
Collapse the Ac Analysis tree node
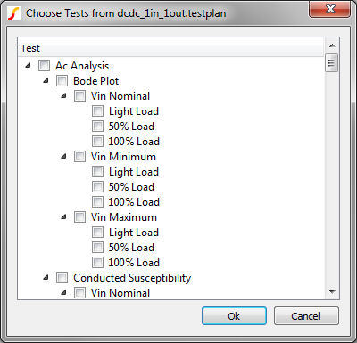pos(28,65)
